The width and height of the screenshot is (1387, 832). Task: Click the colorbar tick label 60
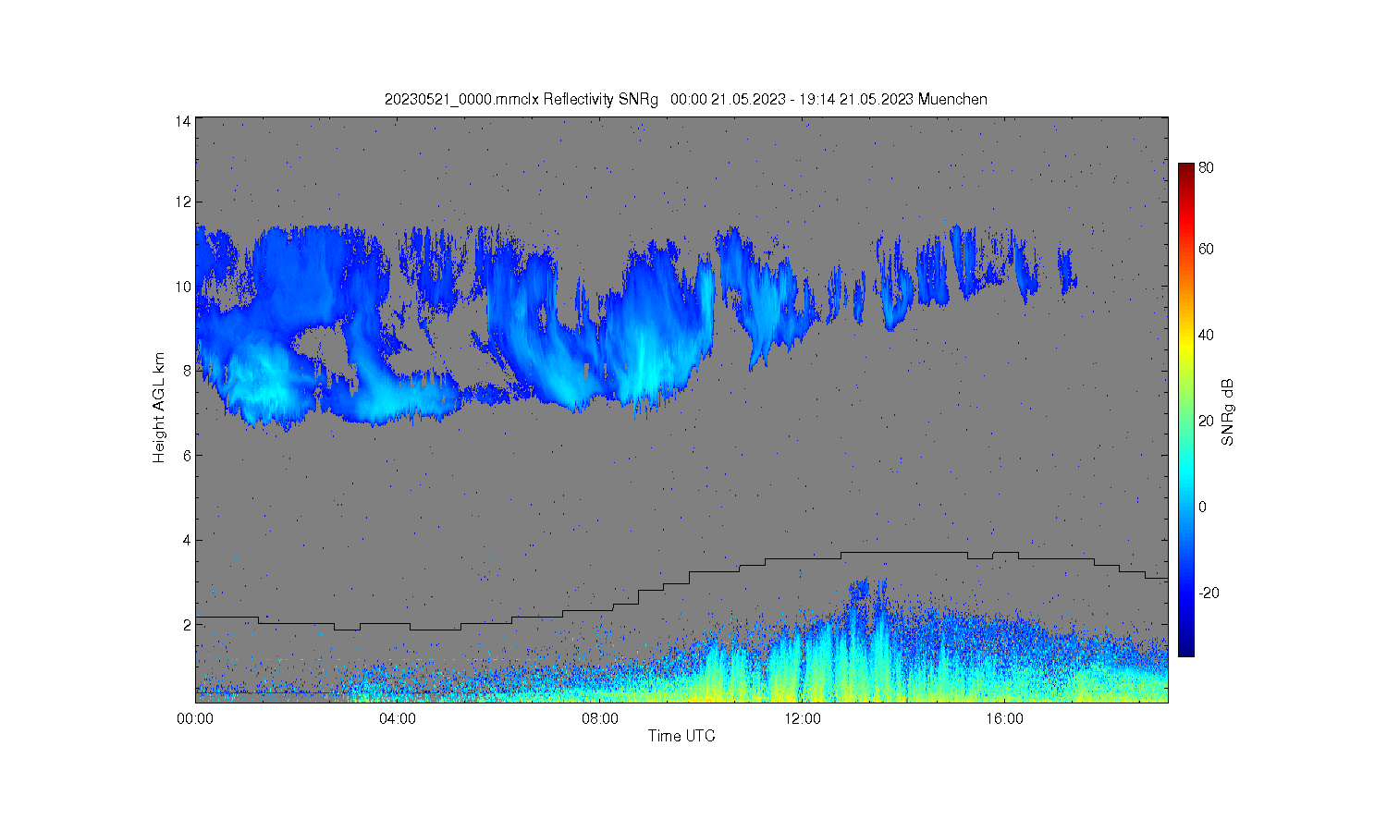(1206, 250)
